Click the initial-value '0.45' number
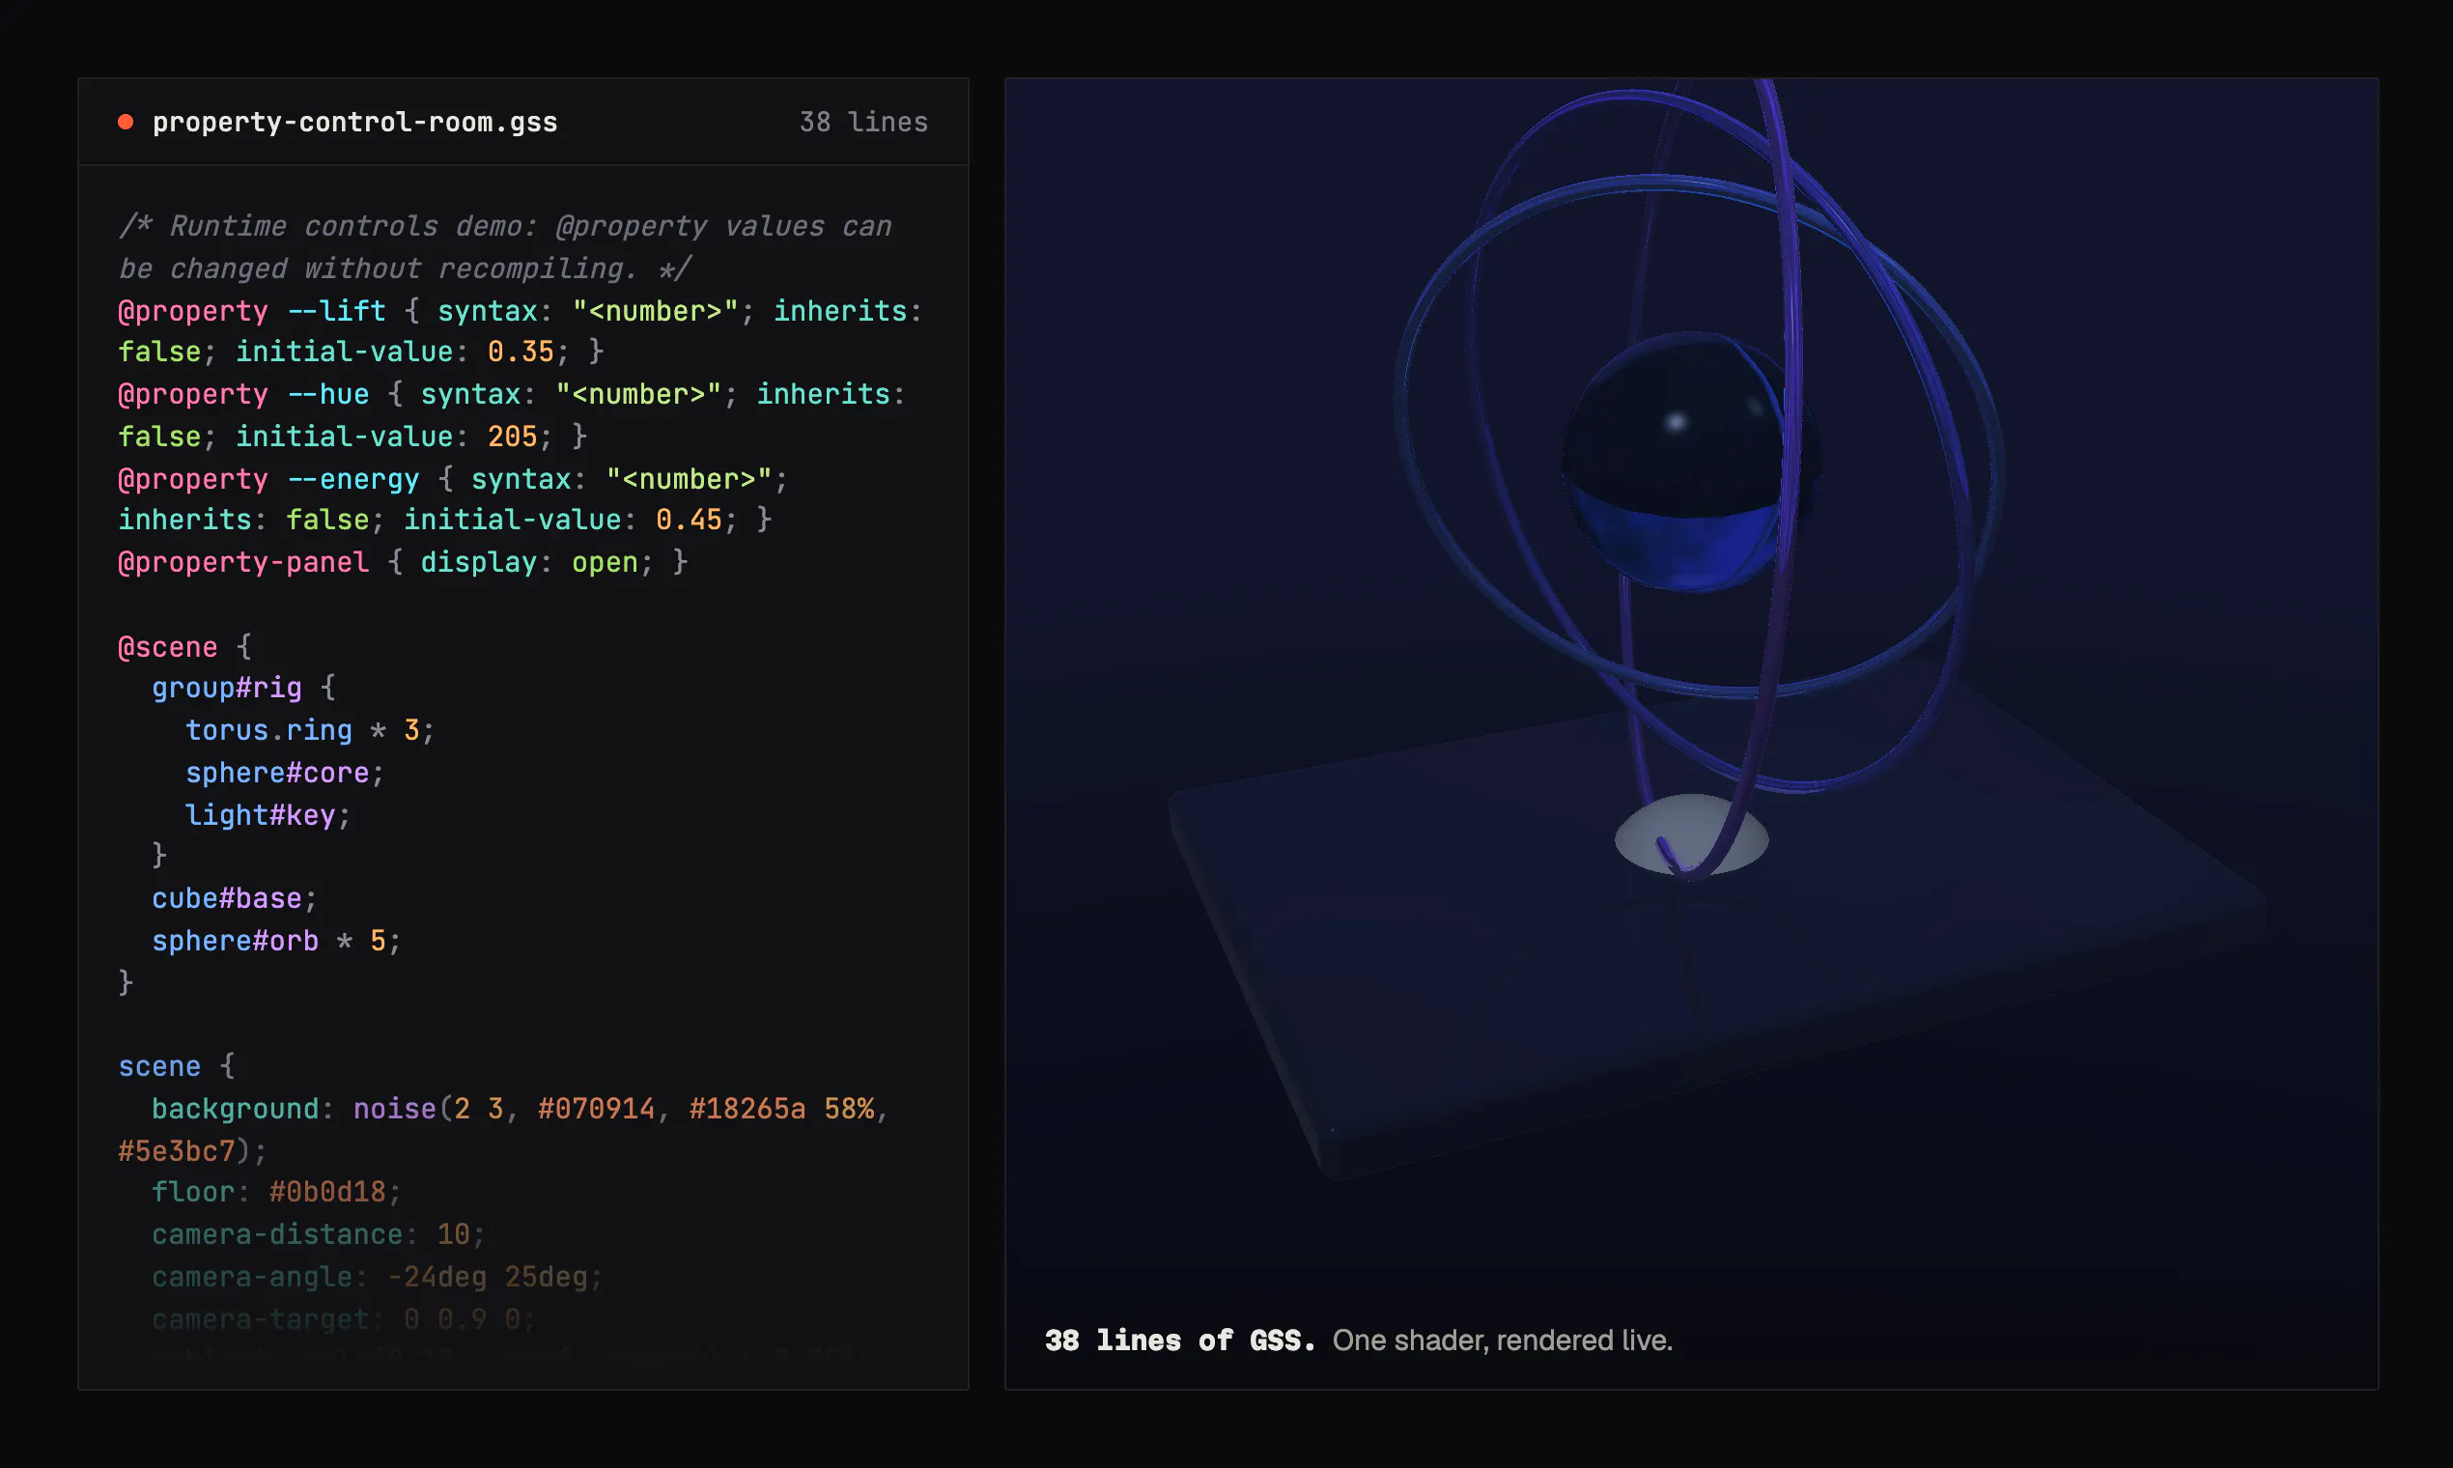The image size is (2453, 1468). click(689, 521)
